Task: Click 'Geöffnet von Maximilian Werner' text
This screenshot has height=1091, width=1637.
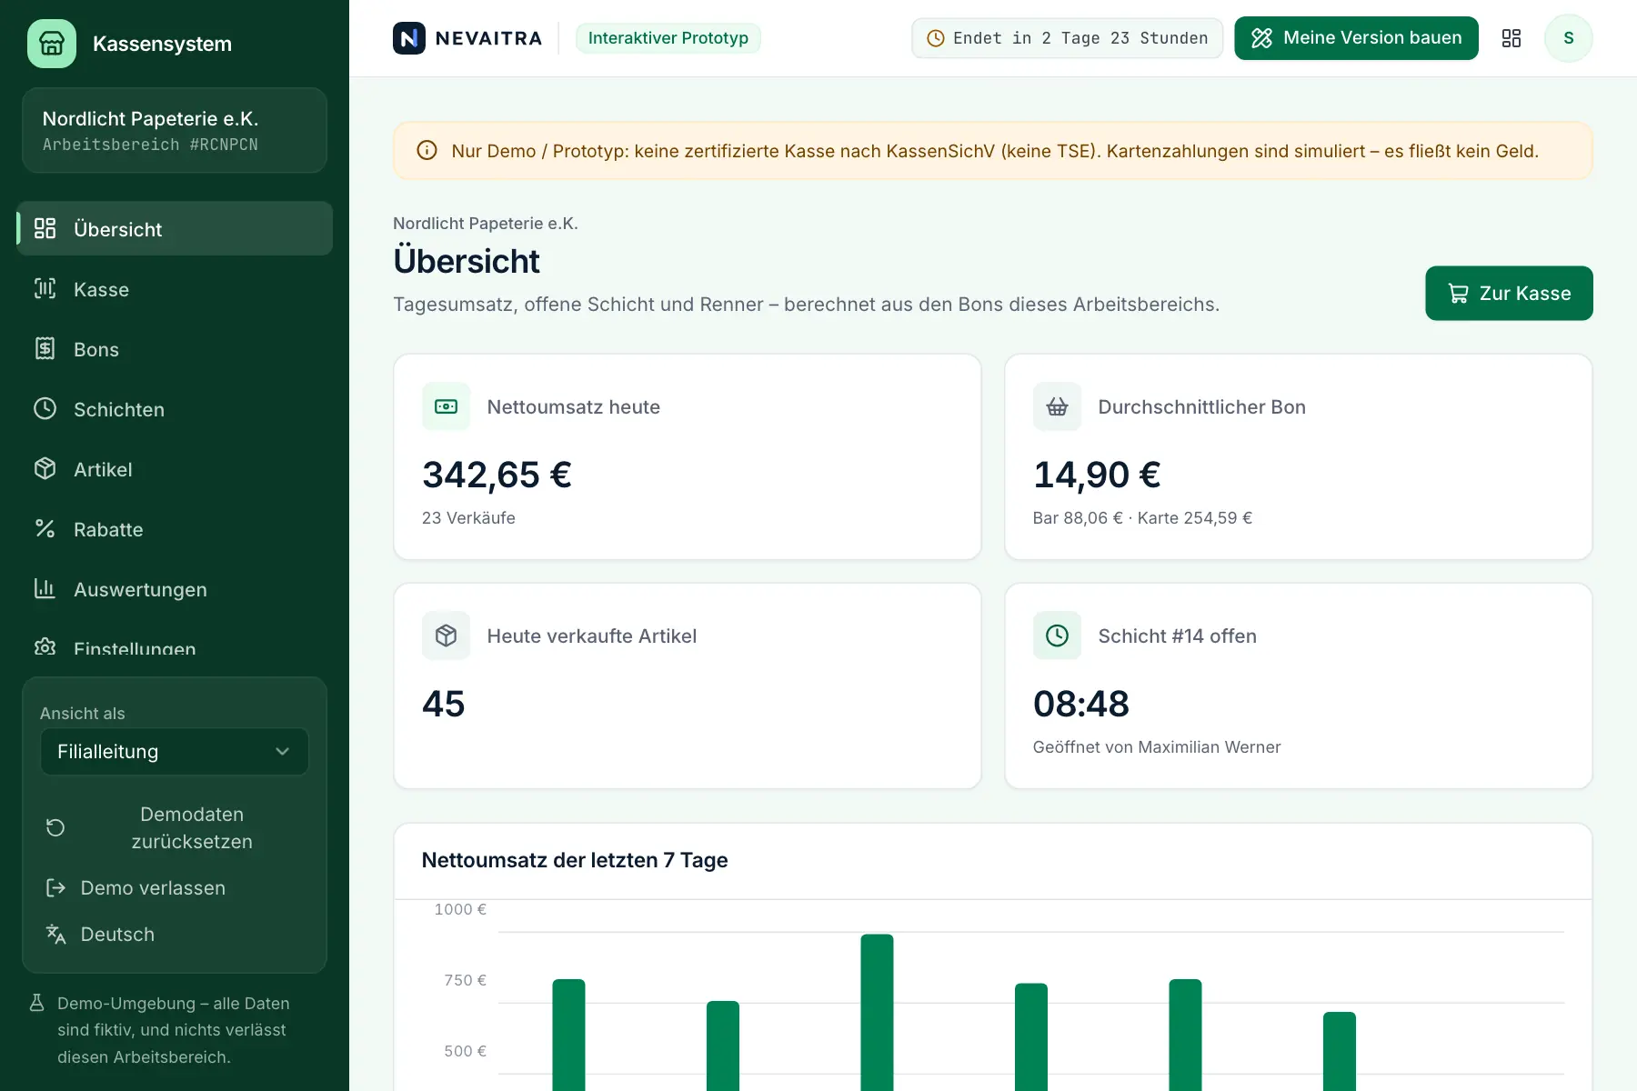Action: [1157, 747]
